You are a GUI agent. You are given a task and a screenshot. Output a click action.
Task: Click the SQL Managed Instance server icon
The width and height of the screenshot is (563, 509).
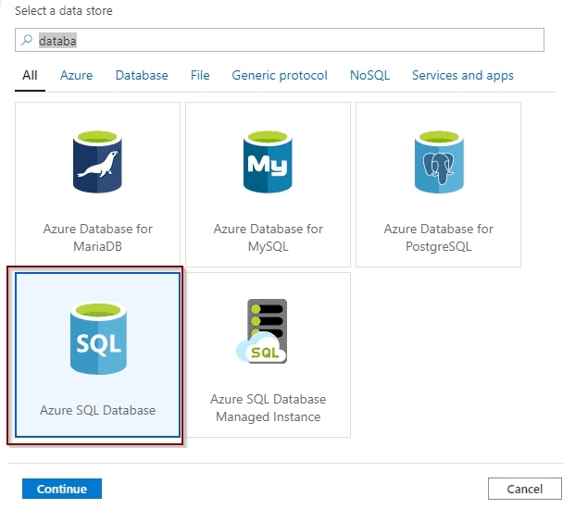[x=262, y=331]
